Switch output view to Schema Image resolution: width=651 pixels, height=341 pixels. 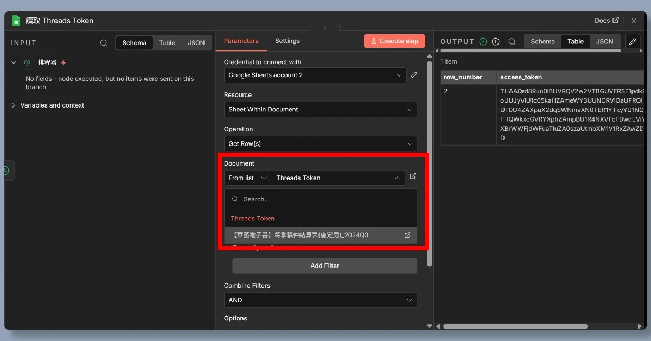click(x=542, y=41)
